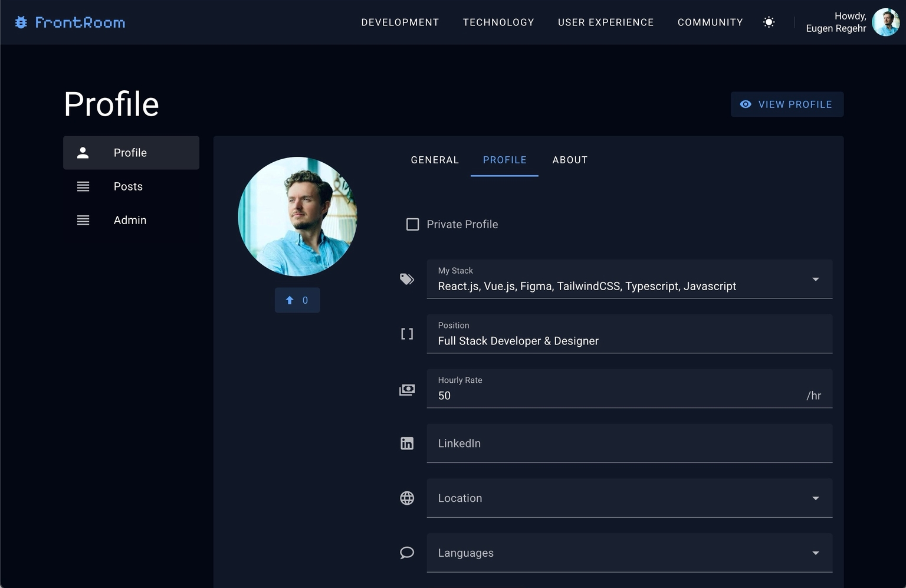Viewport: 906px width, 588px height.
Task: Toggle light theme with sun icon
Action: 769,22
